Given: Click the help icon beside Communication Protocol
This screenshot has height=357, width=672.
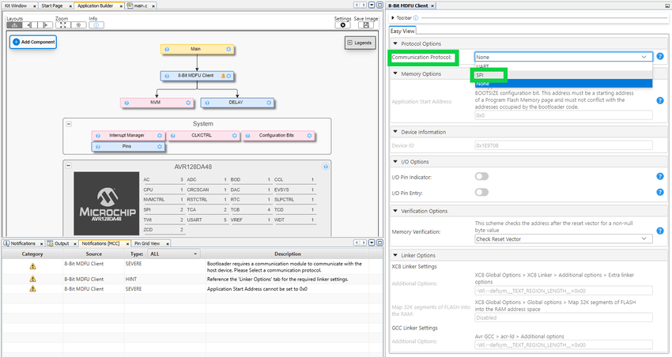Looking at the screenshot, I should [x=659, y=57].
